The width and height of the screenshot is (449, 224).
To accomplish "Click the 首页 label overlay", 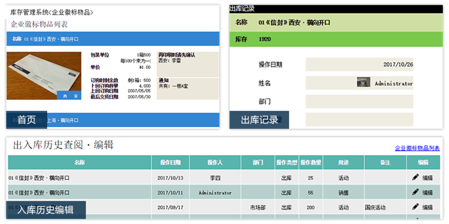I will point(26,119).
